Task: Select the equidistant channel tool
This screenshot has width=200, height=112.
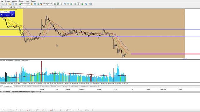Action: 11,7
